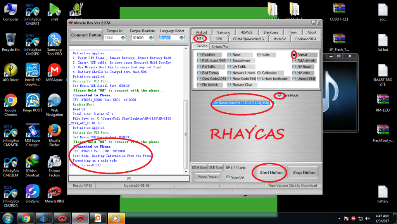397x224 pixels.
Task: Toggle the Safe Mode checkbox
Action: tap(280, 95)
